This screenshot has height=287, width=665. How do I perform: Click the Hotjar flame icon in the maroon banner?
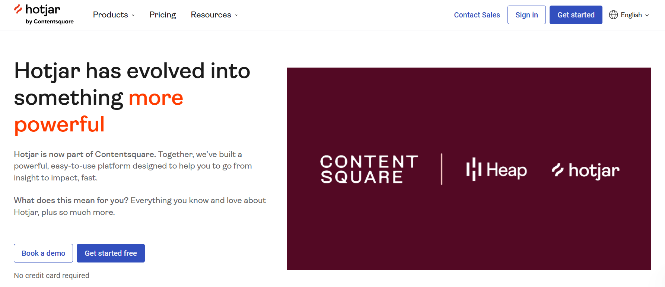click(x=558, y=170)
